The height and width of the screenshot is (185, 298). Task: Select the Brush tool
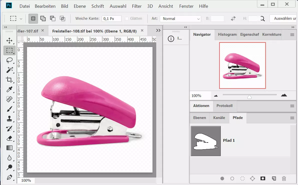point(9,109)
